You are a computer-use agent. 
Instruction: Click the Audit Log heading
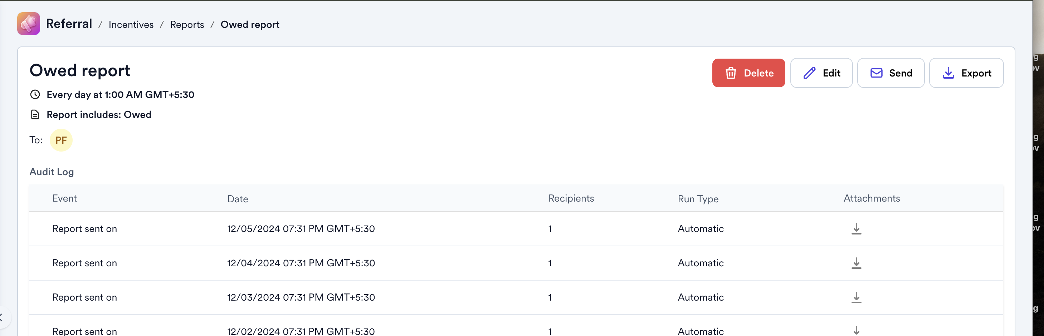pos(52,172)
